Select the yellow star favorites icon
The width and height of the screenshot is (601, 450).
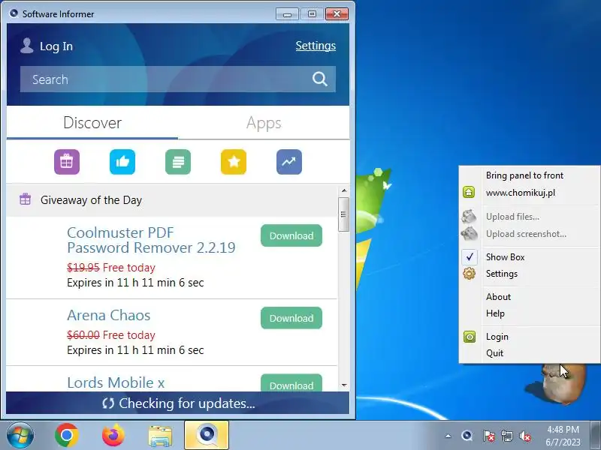pos(234,162)
